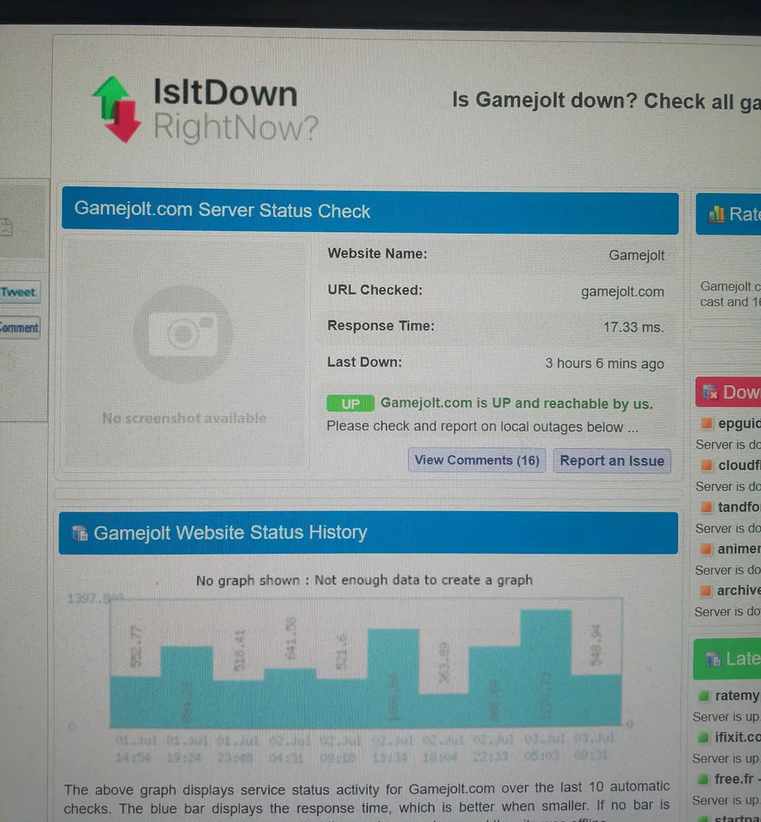This screenshot has height=822, width=761.
Task: Open the tandfo down-site link
Action: (x=739, y=507)
